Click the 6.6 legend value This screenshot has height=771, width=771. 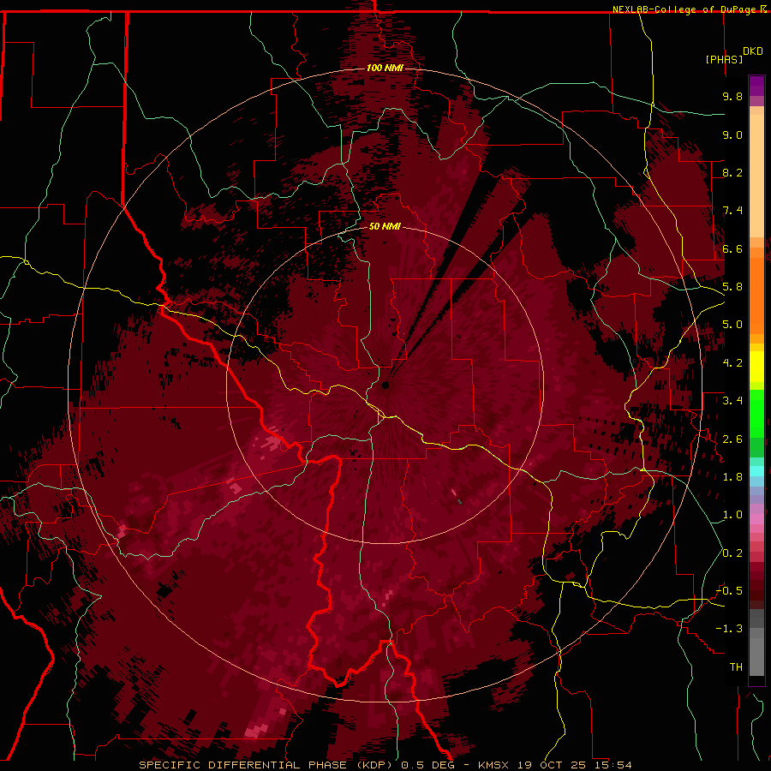[732, 248]
